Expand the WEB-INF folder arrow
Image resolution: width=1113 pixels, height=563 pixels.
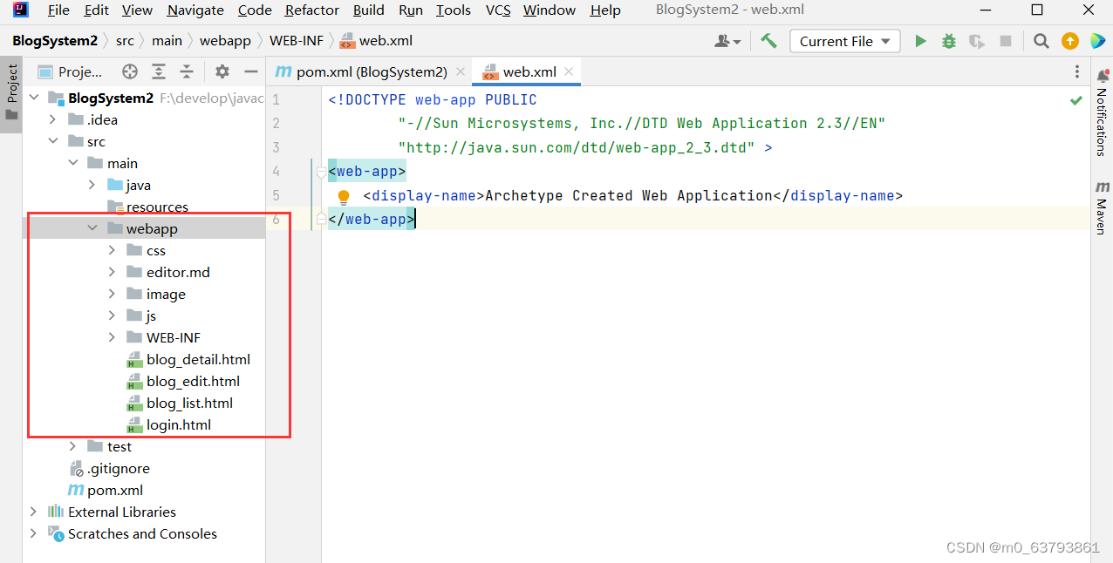click(112, 337)
